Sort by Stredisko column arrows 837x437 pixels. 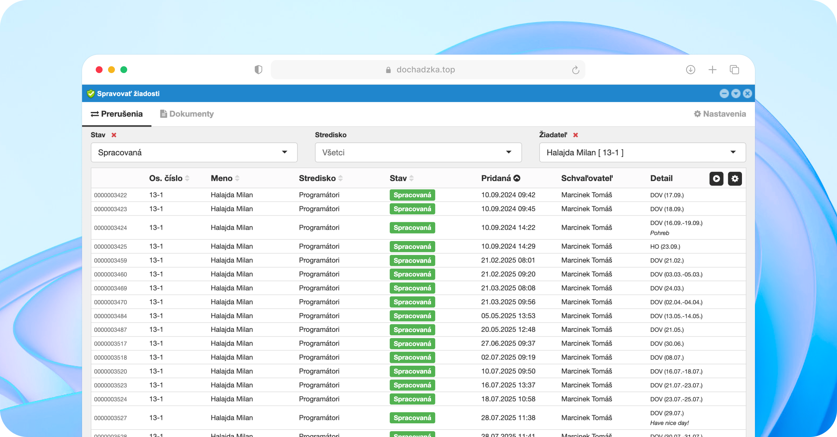click(341, 178)
